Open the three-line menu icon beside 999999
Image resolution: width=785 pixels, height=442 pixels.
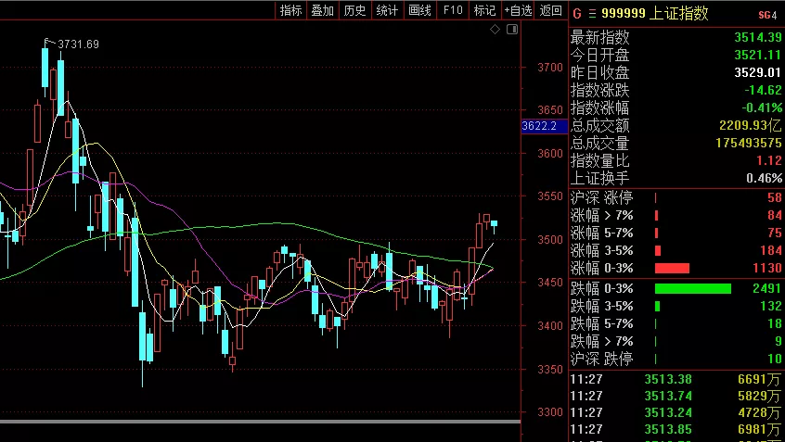(592, 14)
